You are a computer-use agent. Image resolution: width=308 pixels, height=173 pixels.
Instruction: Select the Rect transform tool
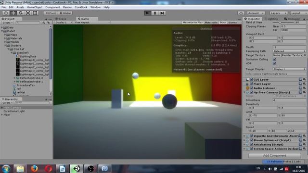[x=35, y=13]
